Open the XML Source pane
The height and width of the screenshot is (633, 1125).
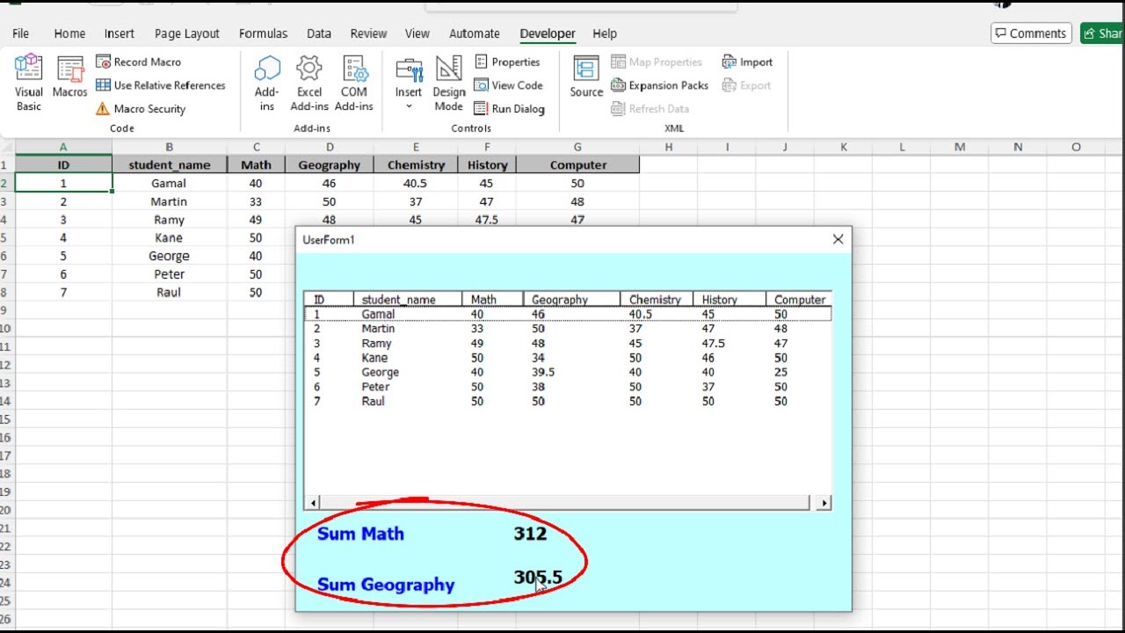point(586,77)
